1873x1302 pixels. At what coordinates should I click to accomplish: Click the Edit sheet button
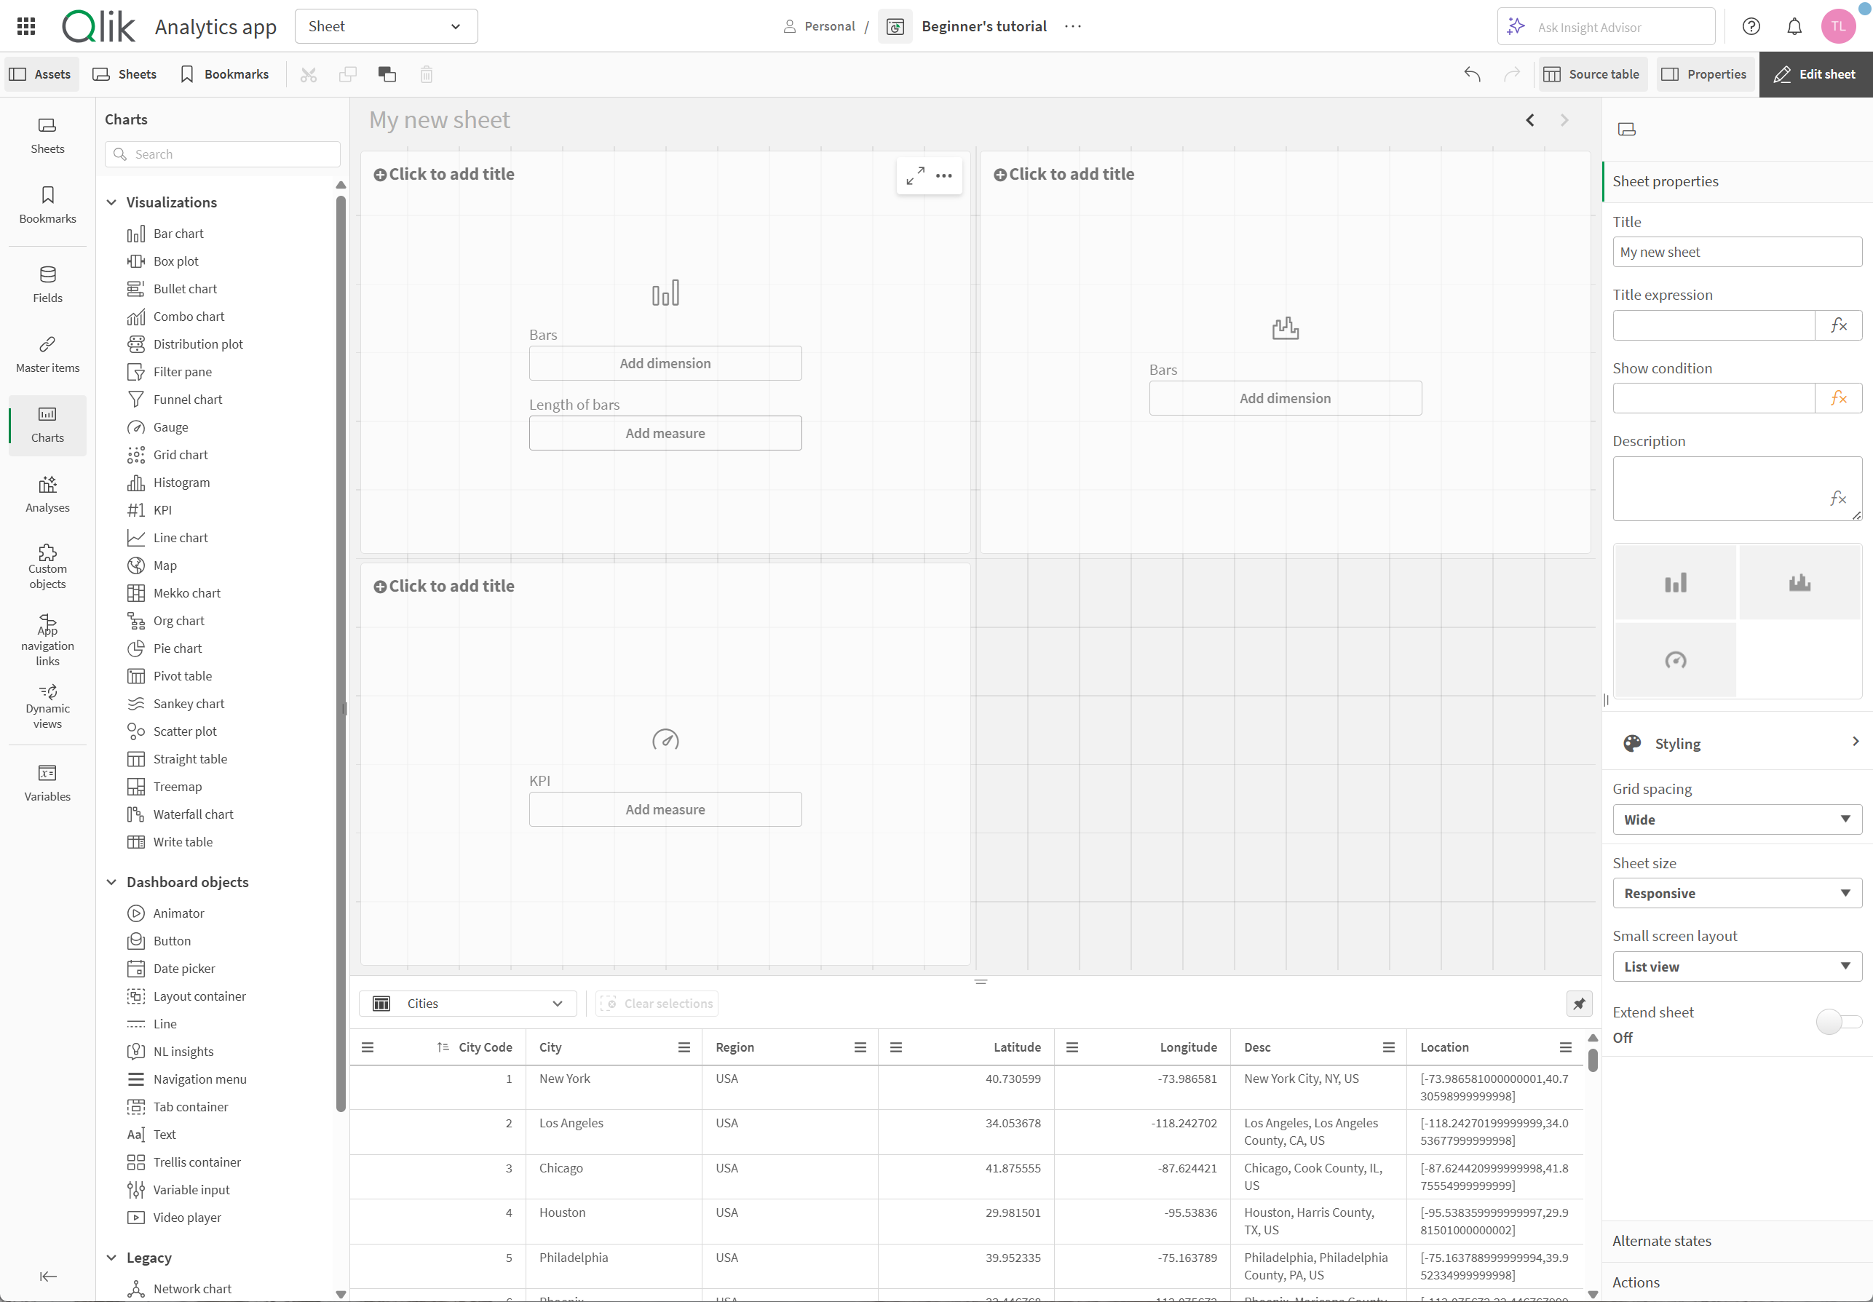pyautogui.click(x=1815, y=74)
